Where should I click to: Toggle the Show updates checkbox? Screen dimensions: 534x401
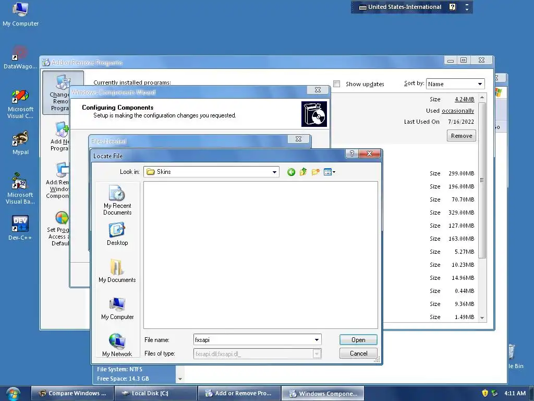pyautogui.click(x=337, y=84)
